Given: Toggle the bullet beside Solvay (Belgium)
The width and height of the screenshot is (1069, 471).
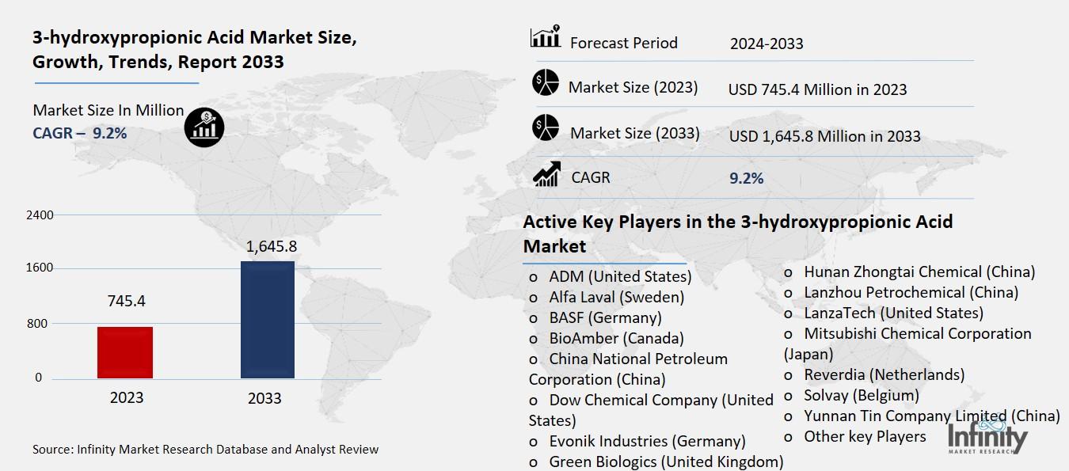Looking at the screenshot, I should 786,395.
